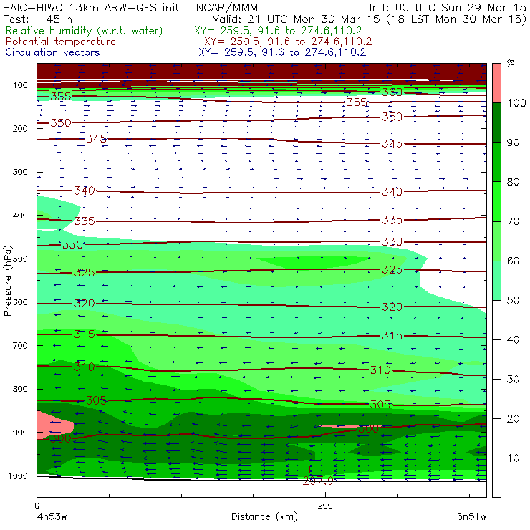530x530 pixels.
Task: Click the 'Pressure (hPa)' vertical axis label
Action: 7,281
